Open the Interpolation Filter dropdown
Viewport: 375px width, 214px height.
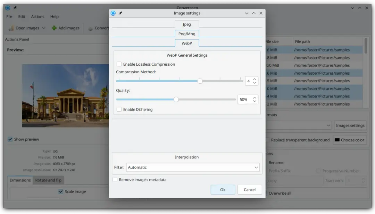pos(193,167)
